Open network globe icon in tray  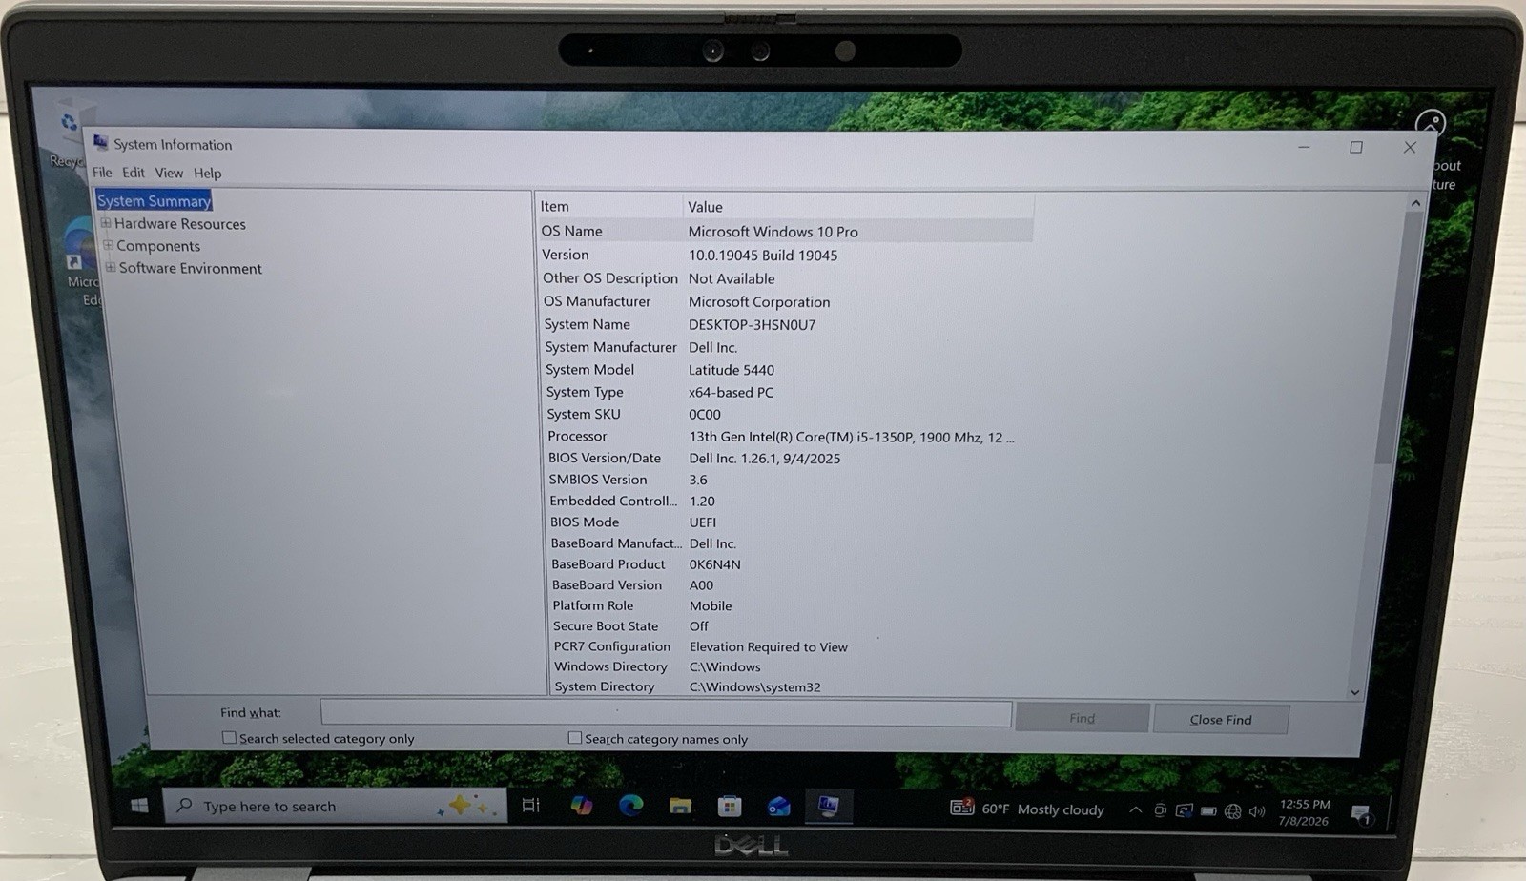coord(1233,811)
